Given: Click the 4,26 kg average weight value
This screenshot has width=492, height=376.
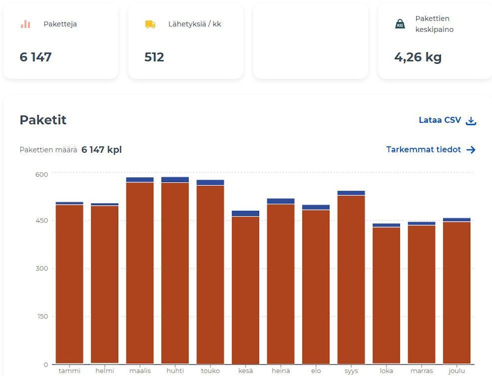Looking at the screenshot, I should [417, 58].
